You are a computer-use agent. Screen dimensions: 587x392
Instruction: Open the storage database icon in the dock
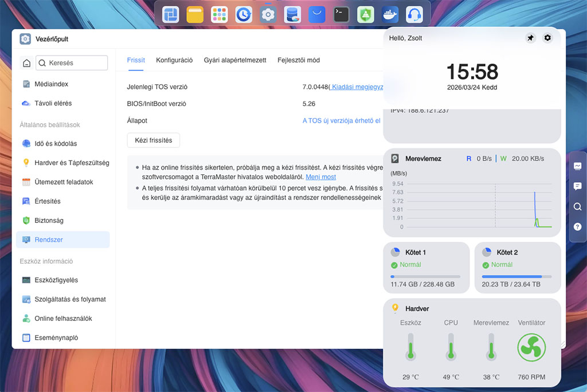(292, 14)
